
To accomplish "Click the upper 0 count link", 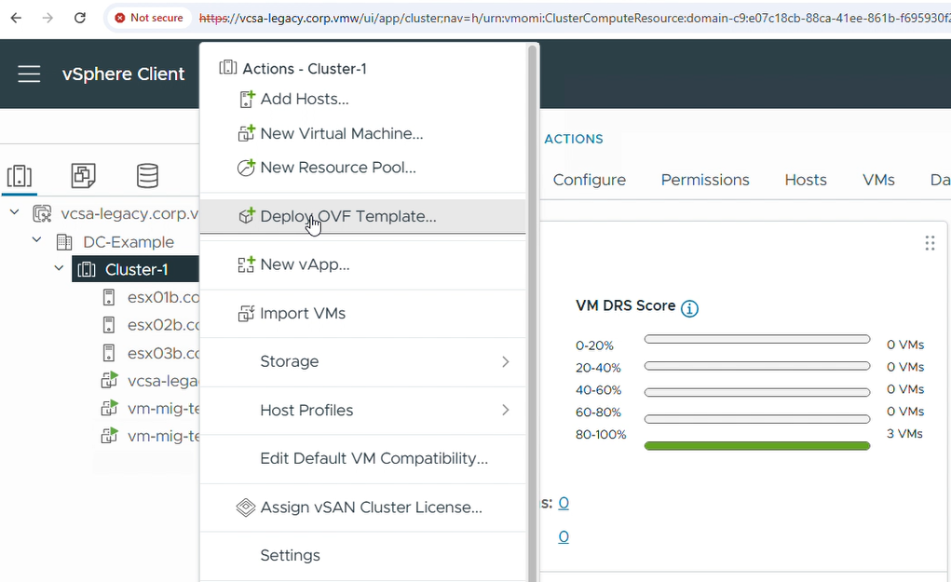I will click(564, 503).
